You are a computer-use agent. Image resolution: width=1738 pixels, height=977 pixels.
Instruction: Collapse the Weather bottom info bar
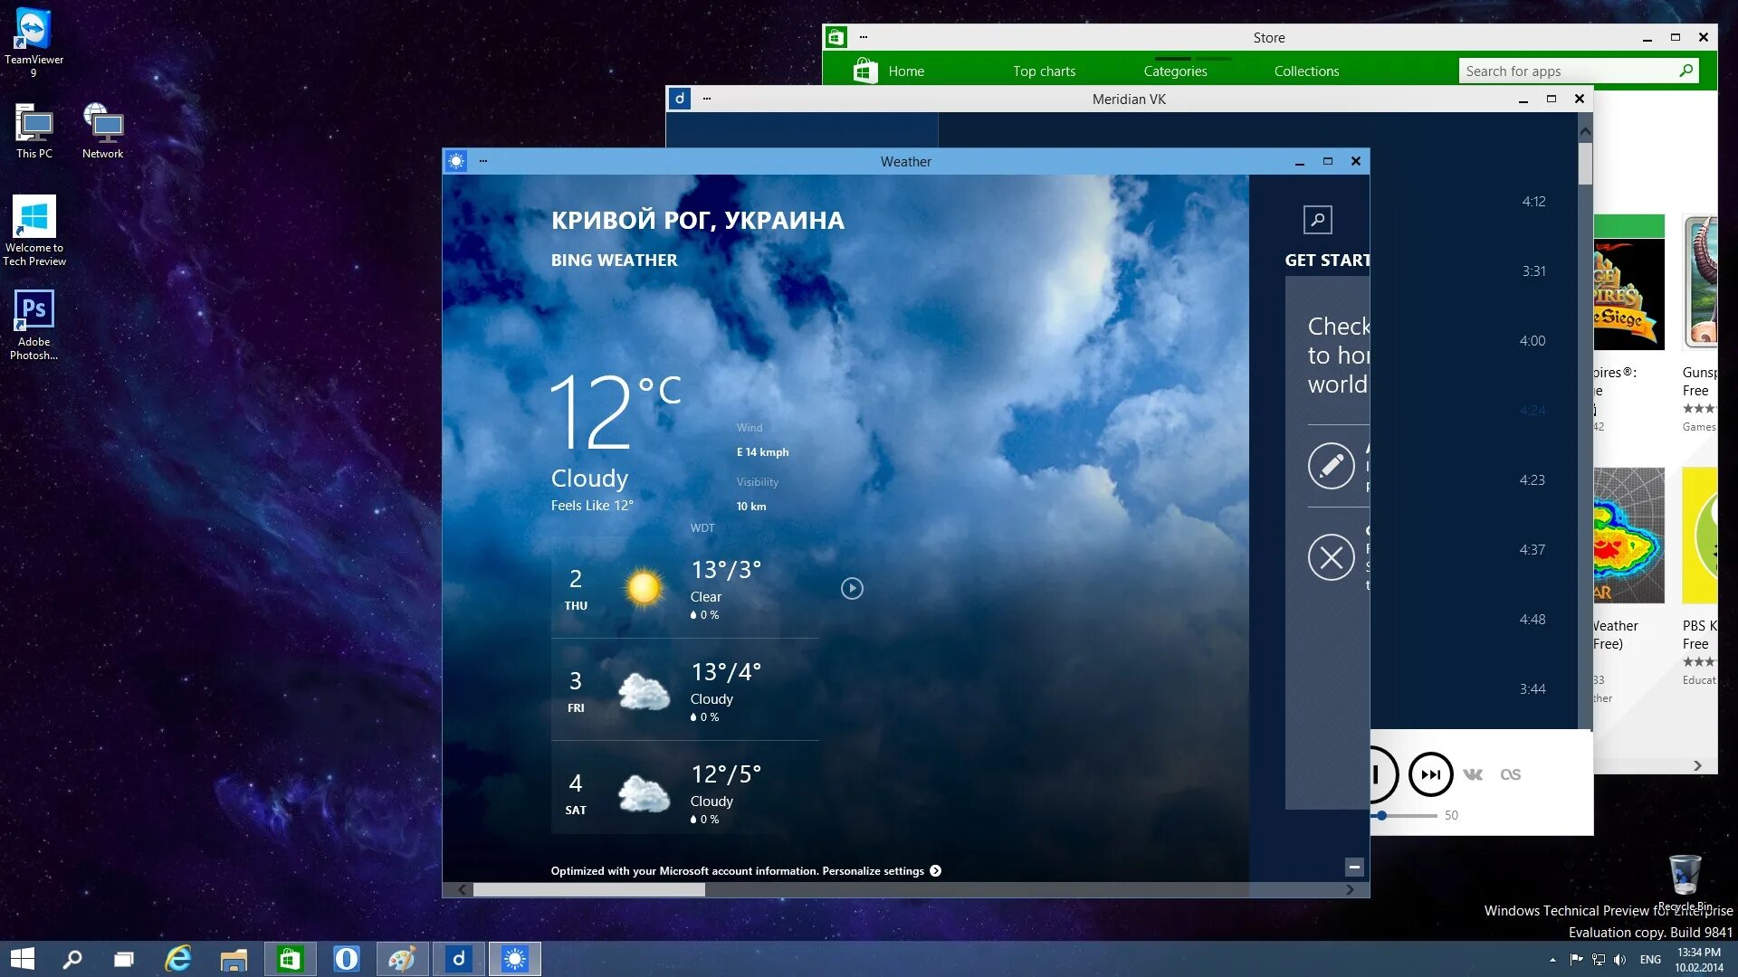tap(1354, 868)
